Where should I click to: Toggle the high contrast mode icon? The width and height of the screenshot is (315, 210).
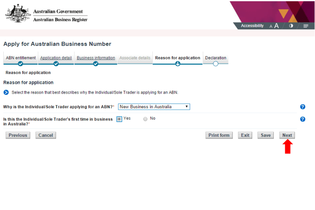tap(291, 26)
